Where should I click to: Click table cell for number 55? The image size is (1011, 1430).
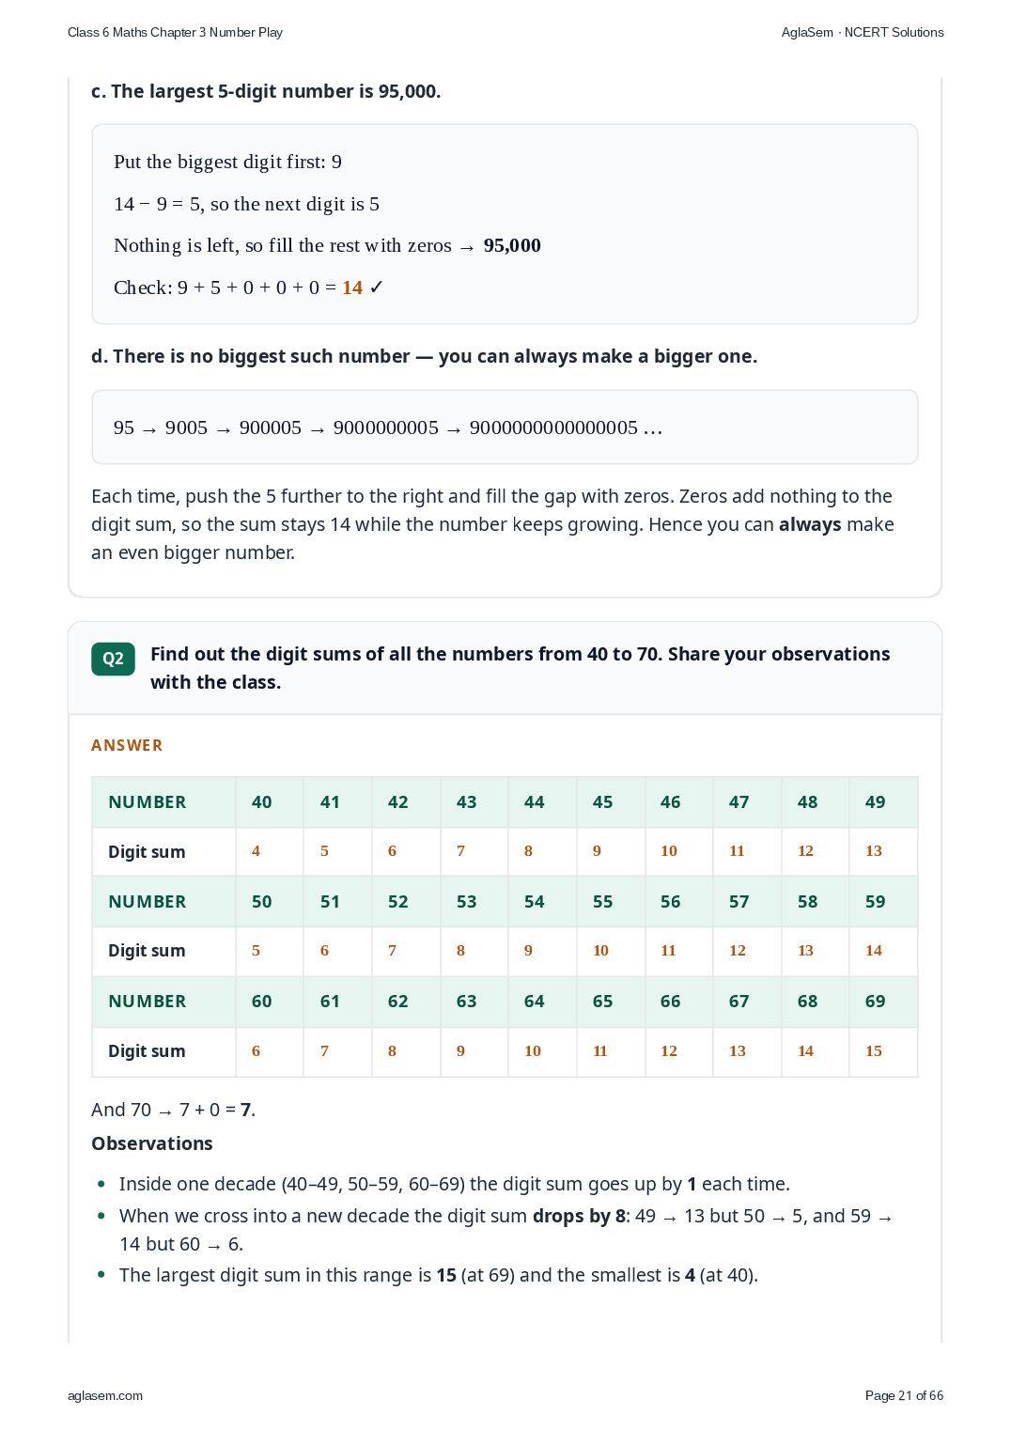click(x=611, y=902)
